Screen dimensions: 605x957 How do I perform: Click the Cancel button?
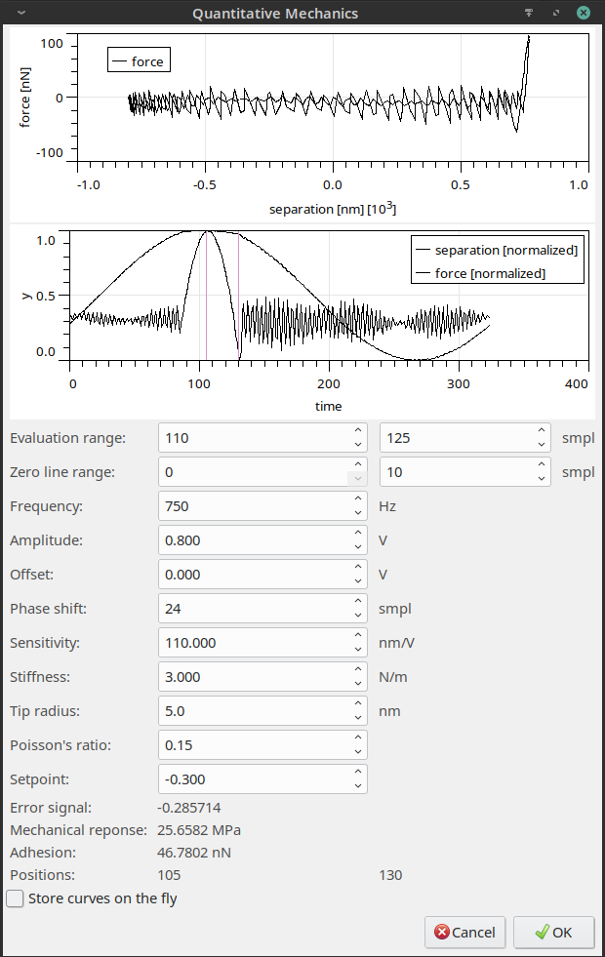[465, 932]
